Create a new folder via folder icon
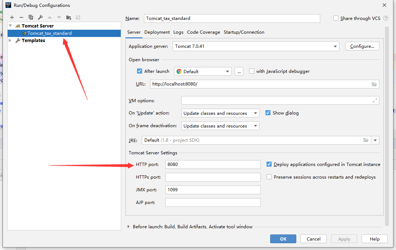 [69, 17]
